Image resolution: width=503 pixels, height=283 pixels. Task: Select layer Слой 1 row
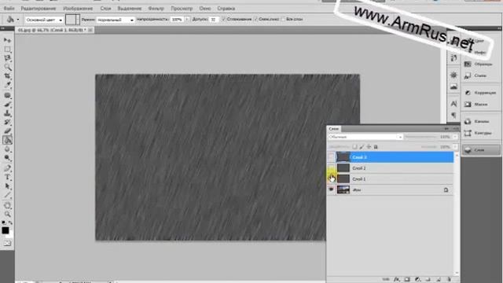click(391, 178)
